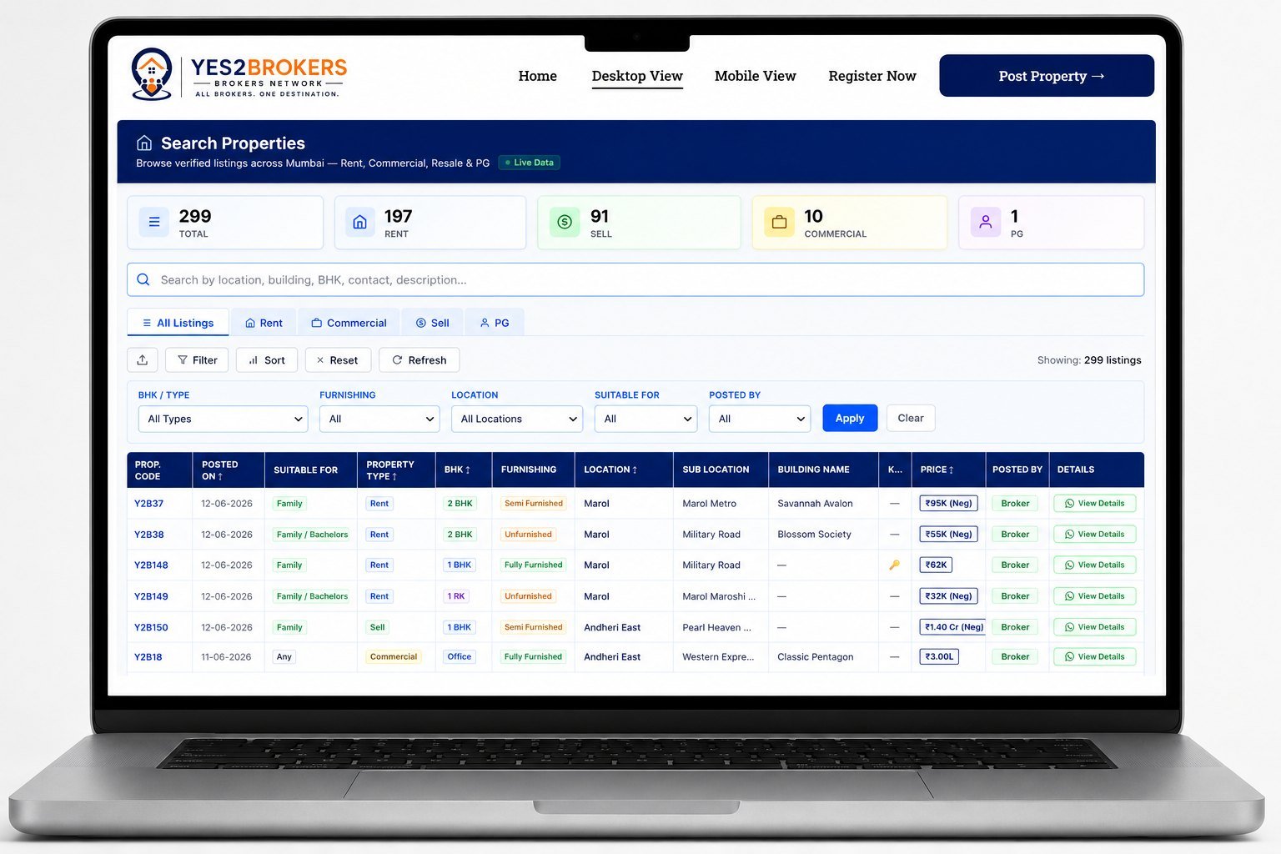Click the home icon beside Search Properties

tap(144, 143)
